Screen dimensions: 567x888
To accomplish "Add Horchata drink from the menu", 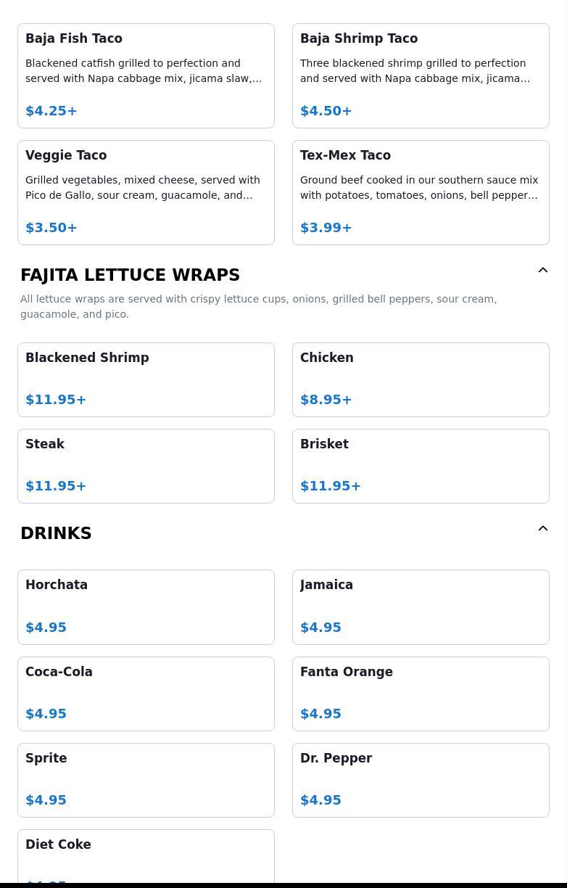I will pyautogui.click(x=146, y=607).
